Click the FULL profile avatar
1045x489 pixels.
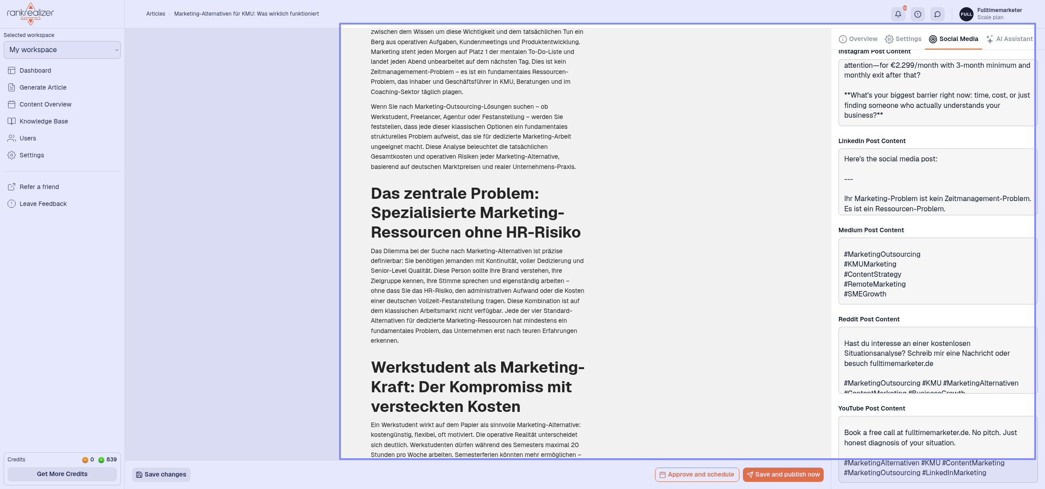(966, 14)
